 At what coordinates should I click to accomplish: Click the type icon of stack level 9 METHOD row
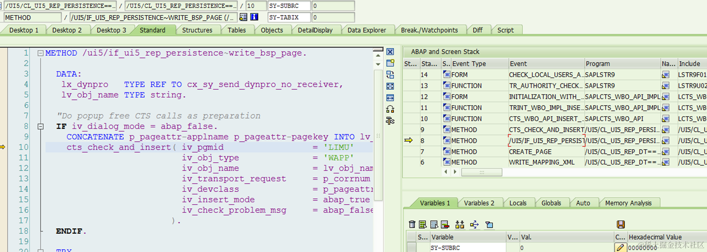point(446,130)
